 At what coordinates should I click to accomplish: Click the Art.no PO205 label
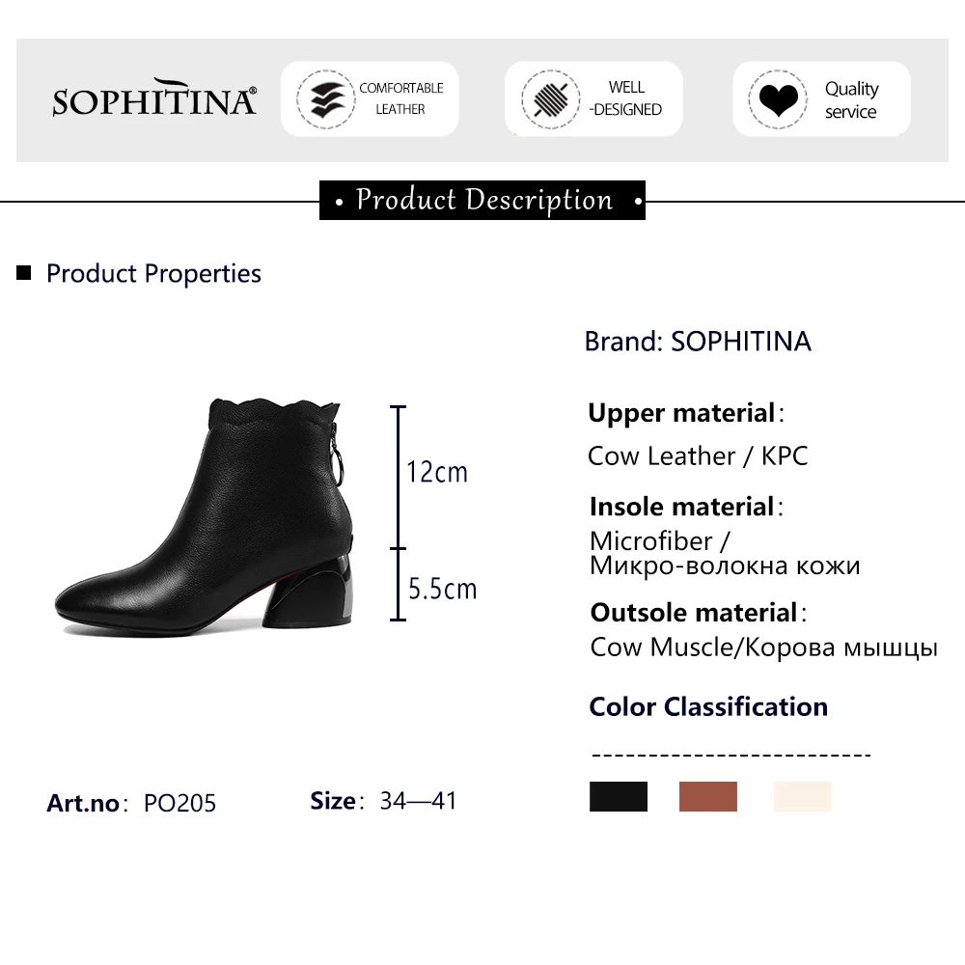(x=132, y=803)
